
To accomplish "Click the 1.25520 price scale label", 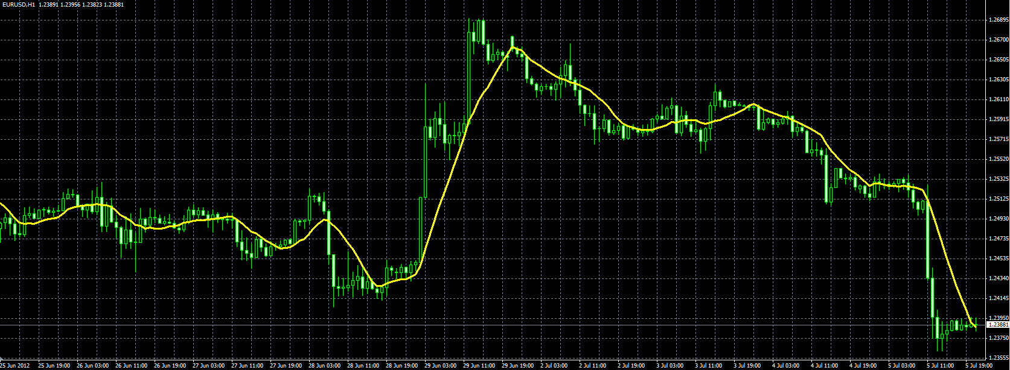I will click(x=999, y=159).
